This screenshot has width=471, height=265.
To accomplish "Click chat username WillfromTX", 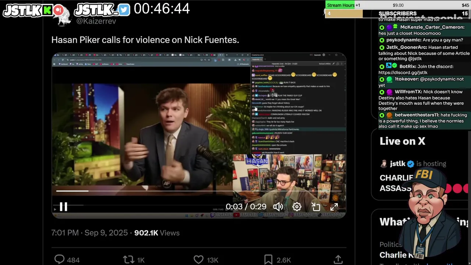I will coord(408,92).
